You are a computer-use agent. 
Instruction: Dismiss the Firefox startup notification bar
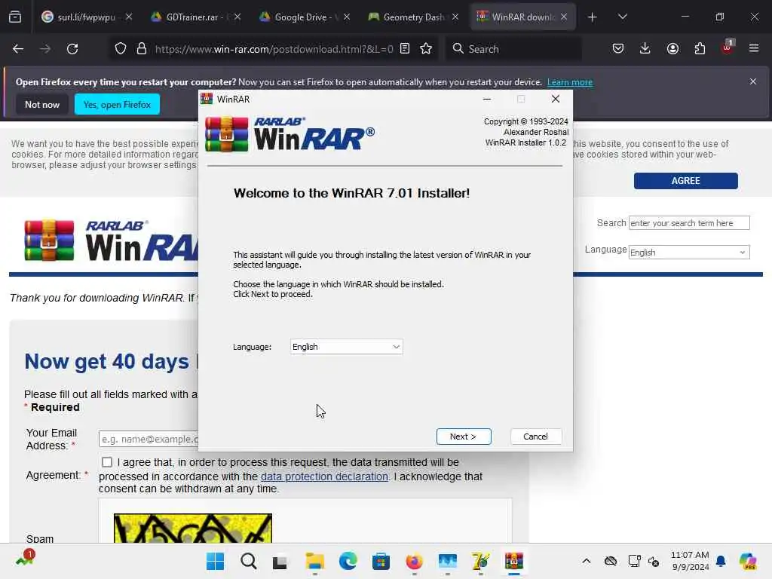753,81
